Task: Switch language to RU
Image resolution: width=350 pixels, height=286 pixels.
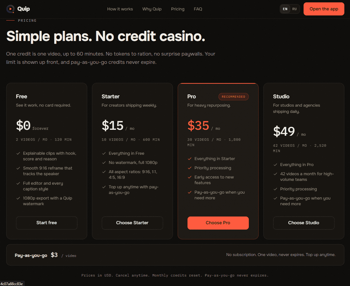Action: pos(294,9)
